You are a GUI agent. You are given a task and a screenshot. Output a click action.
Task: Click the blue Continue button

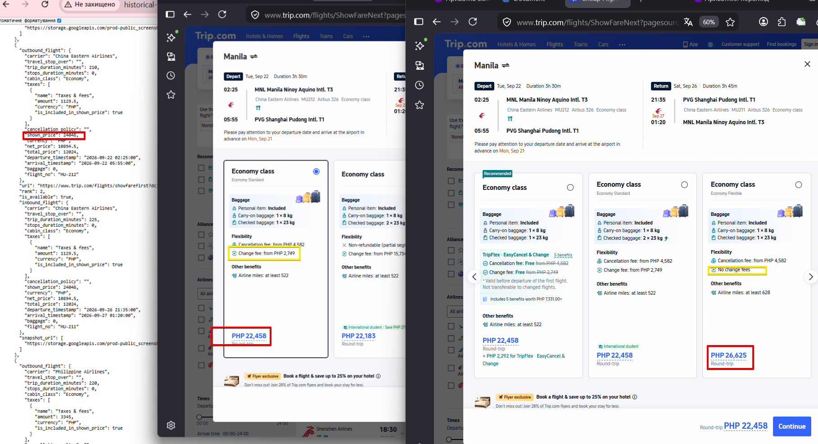pos(792,426)
